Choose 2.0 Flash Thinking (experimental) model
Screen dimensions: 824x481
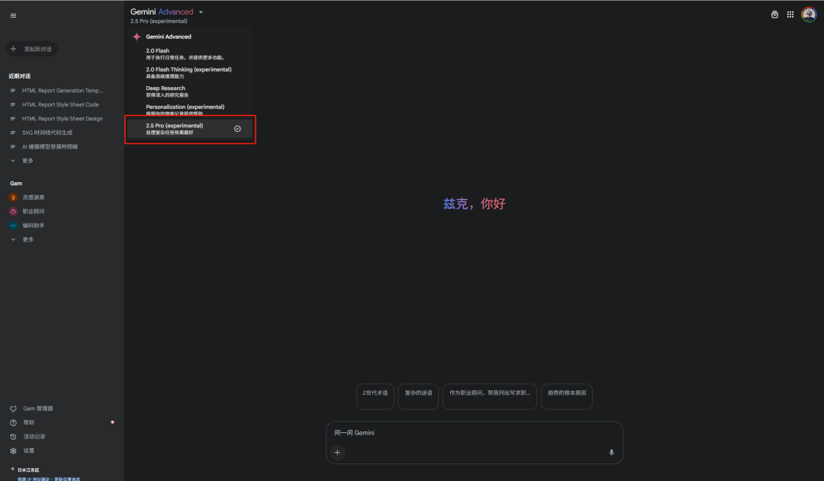[x=188, y=72]
